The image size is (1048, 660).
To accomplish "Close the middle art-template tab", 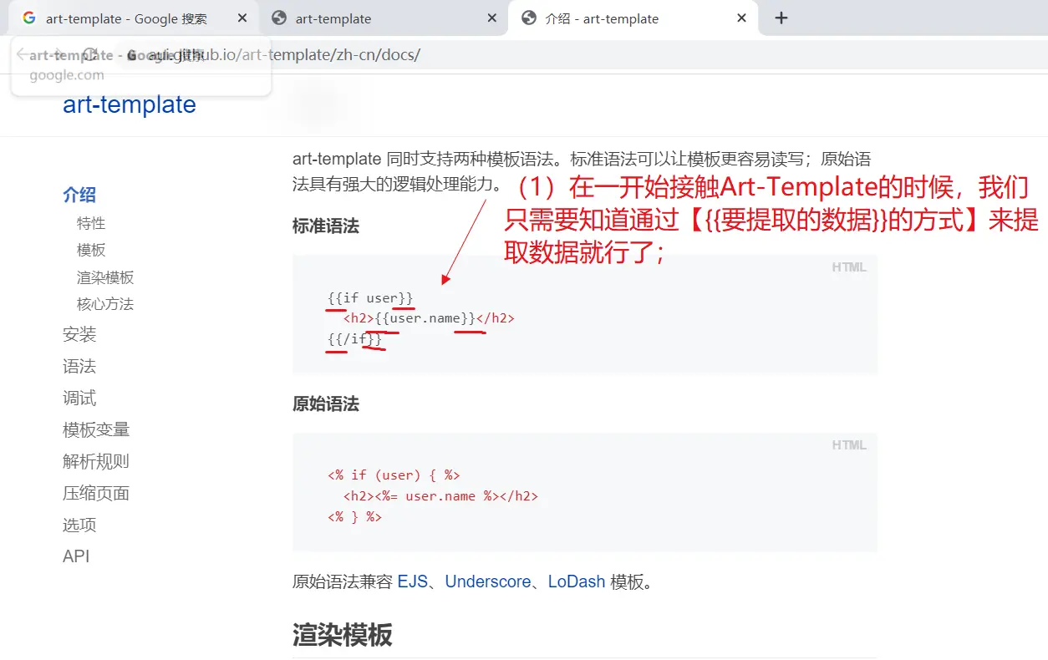I will (491, 18).
